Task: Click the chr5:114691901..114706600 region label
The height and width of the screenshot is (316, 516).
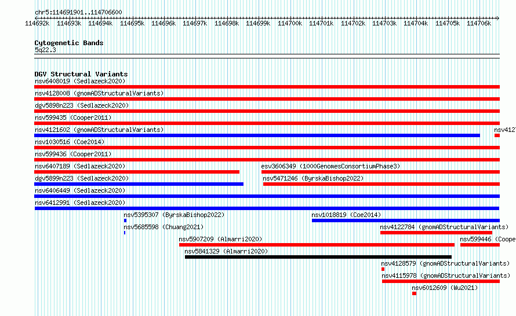Action: click(78, 12)
